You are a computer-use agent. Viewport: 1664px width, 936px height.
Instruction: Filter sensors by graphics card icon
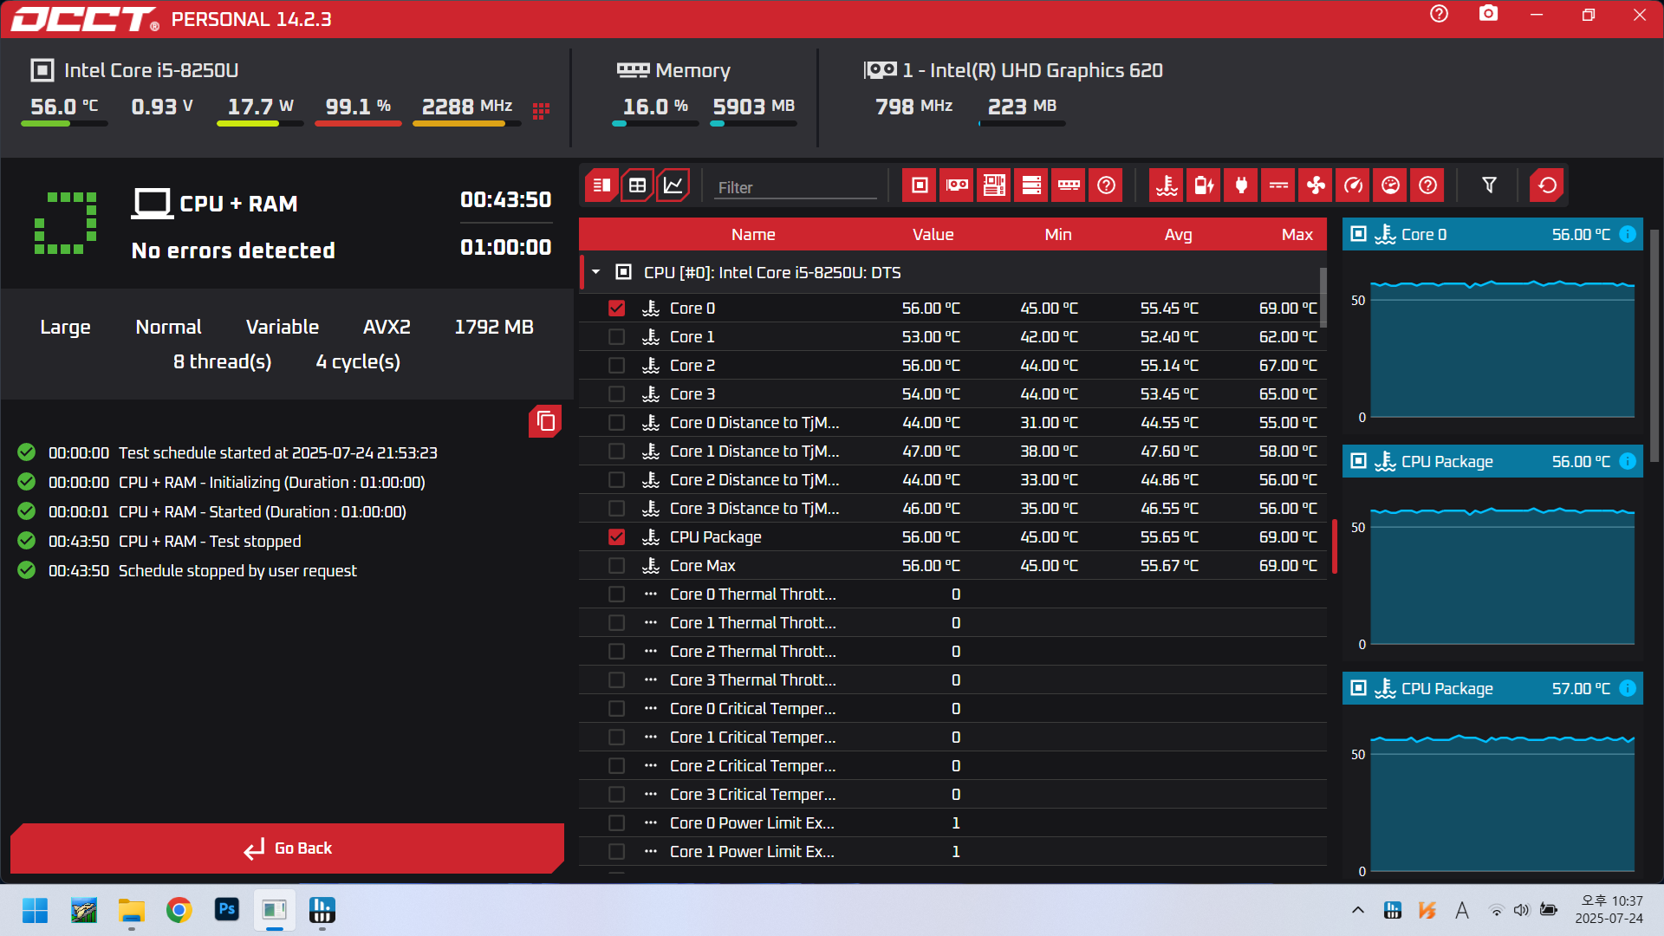(x=957, y=185)
